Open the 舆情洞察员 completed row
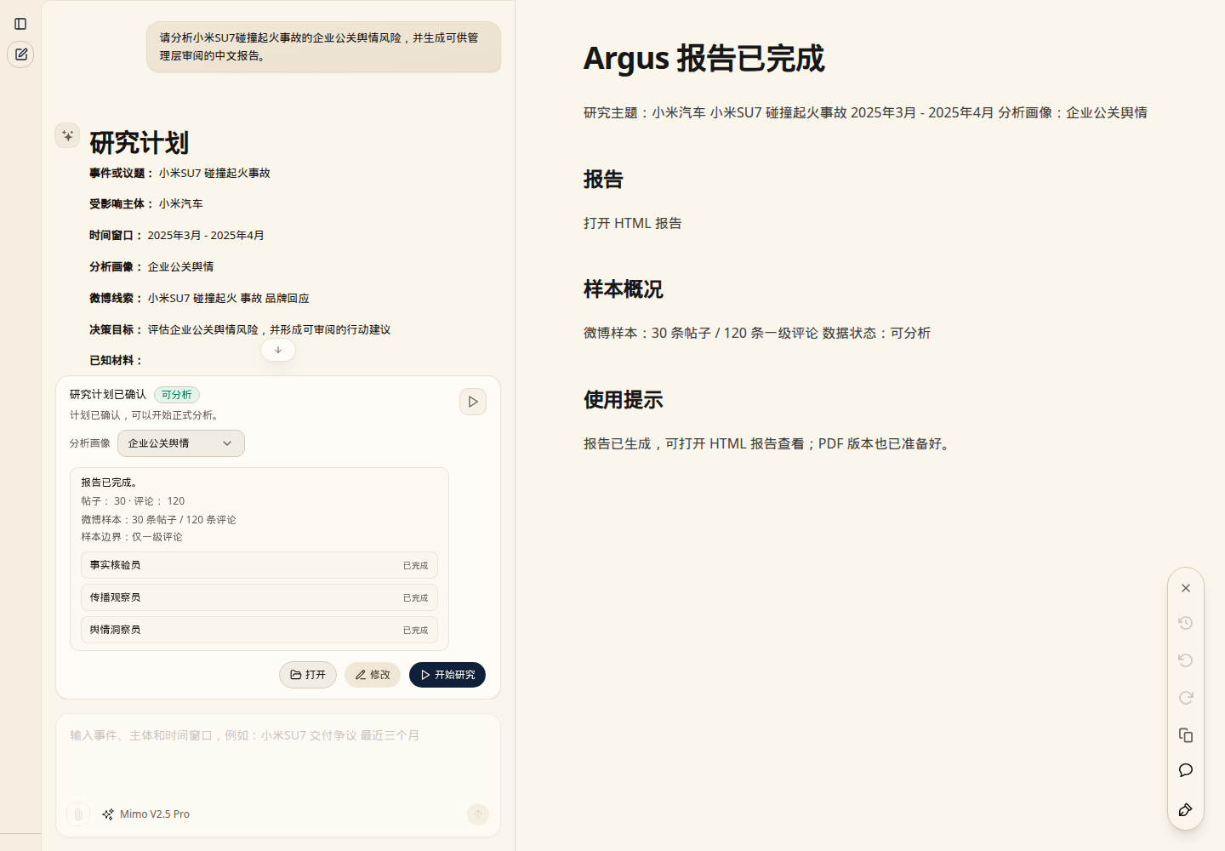 pos(259,630)
